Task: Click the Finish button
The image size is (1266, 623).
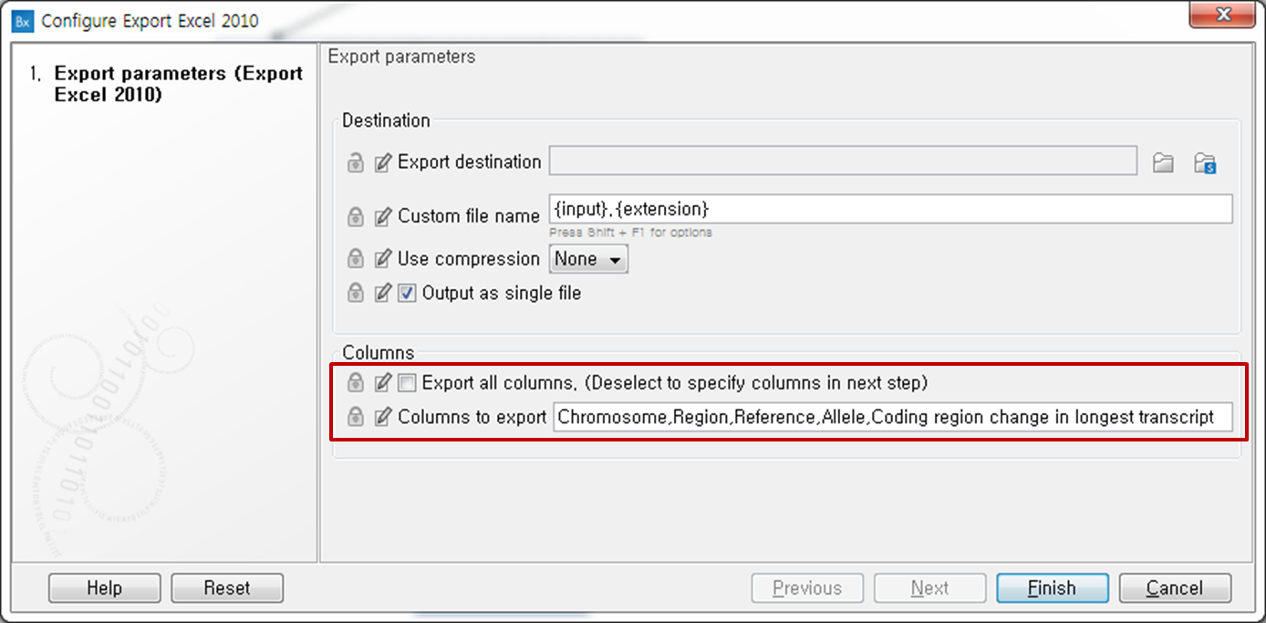Action: point(1053,588)
